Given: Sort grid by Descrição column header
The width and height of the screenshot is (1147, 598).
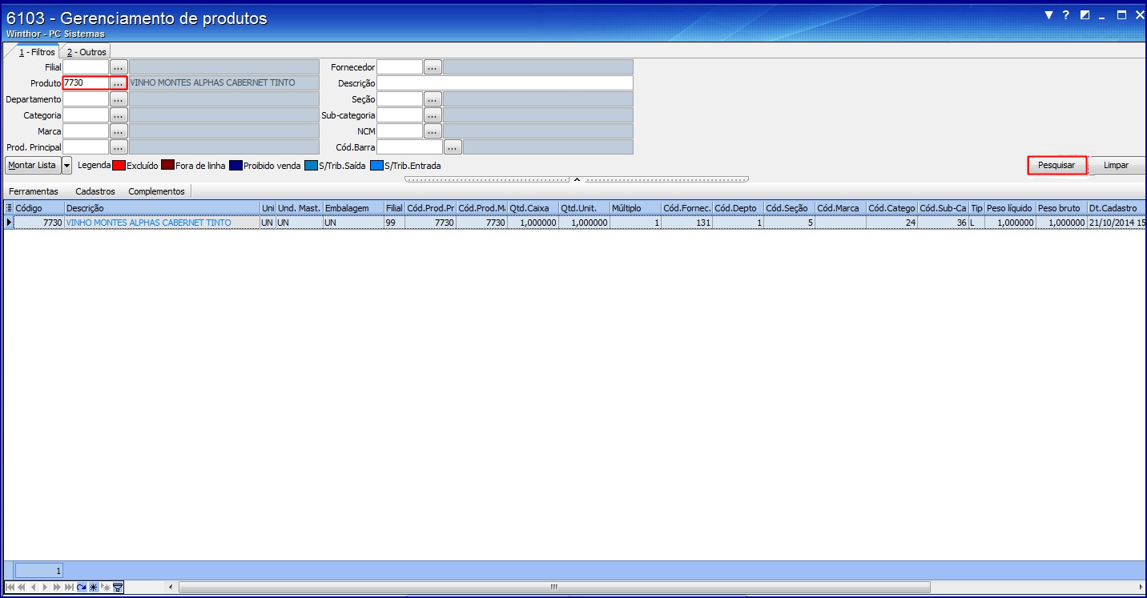Looking at the screenshot, I should click(x=163, y=208).
